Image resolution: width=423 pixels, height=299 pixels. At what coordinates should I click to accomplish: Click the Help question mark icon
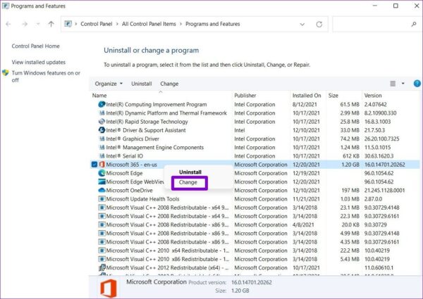tap(417, 84)
